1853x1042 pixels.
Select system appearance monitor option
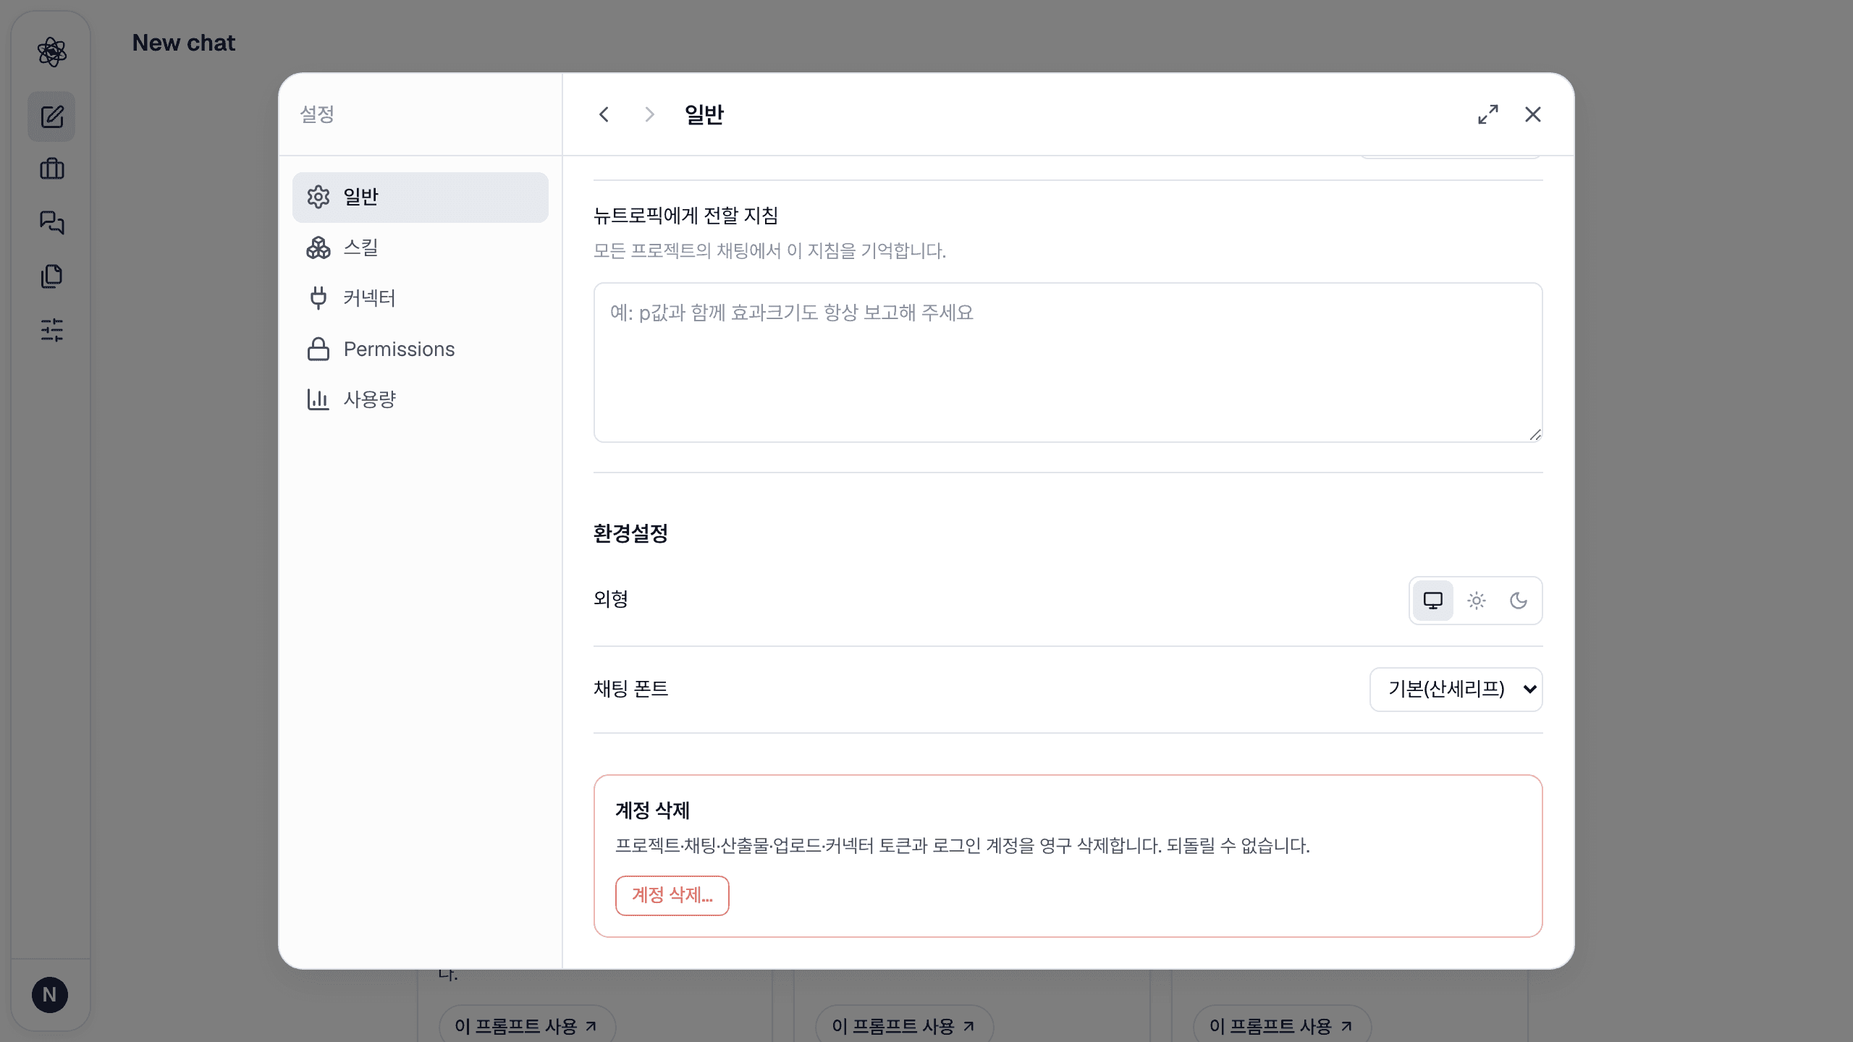click(1433, 601)
